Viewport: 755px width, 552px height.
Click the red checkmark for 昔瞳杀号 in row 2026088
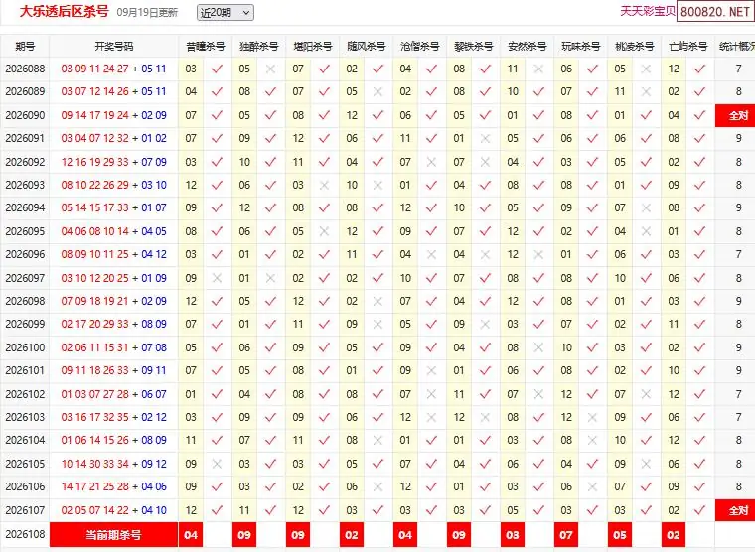[x=218, y=69]
